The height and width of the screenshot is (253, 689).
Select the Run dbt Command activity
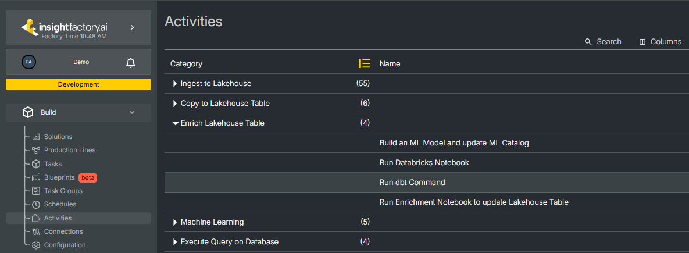(x=412, y=183)
